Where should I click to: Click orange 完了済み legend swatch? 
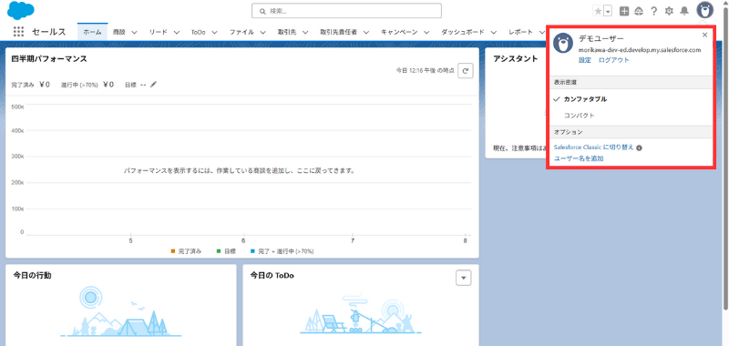[173, 251]
